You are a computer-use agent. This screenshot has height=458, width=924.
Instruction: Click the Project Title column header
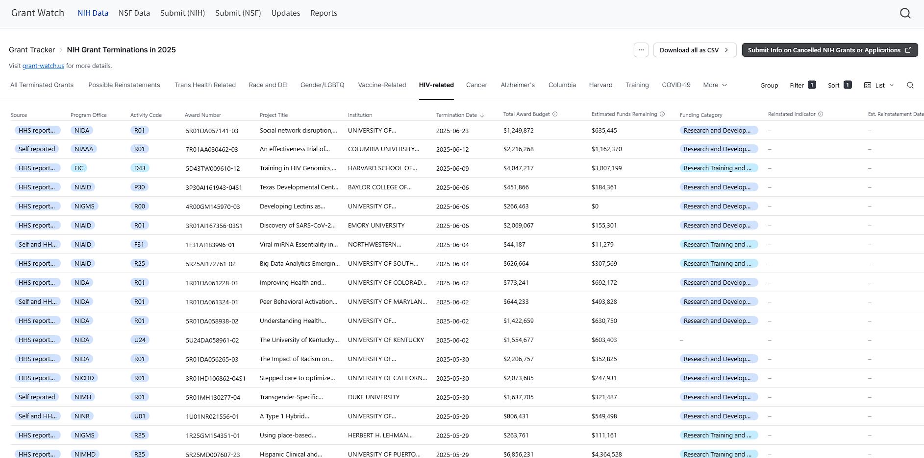(274, 115)
